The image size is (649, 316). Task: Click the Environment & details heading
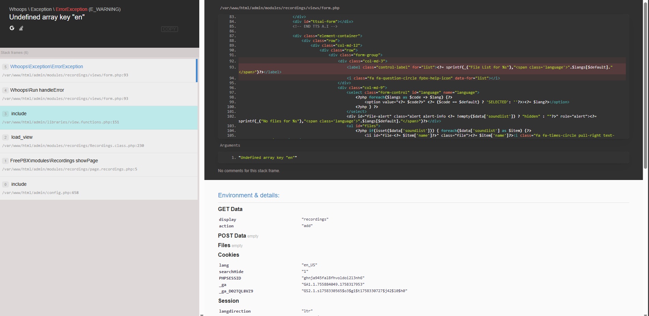pyautogui.click(x=248, y=195)
